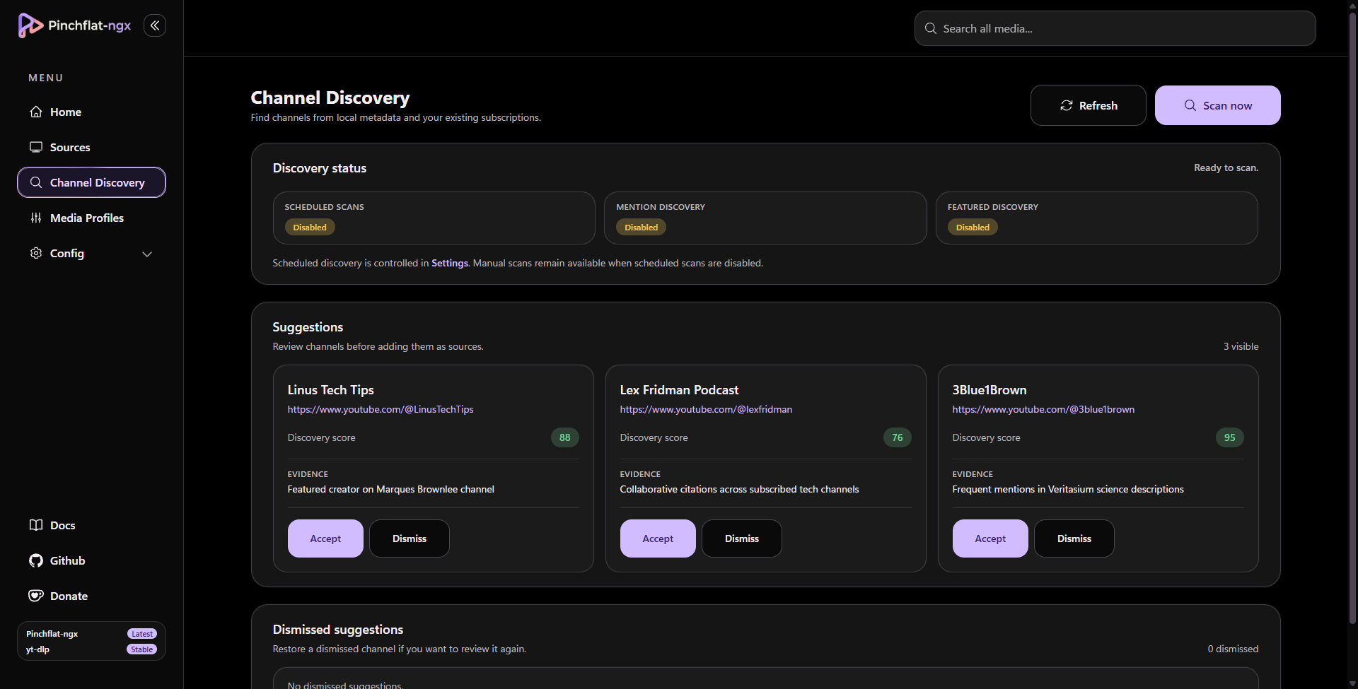Click the Pinchflat-ngx logo icon
Viewport: 1358px width, 689px height.
30,25
